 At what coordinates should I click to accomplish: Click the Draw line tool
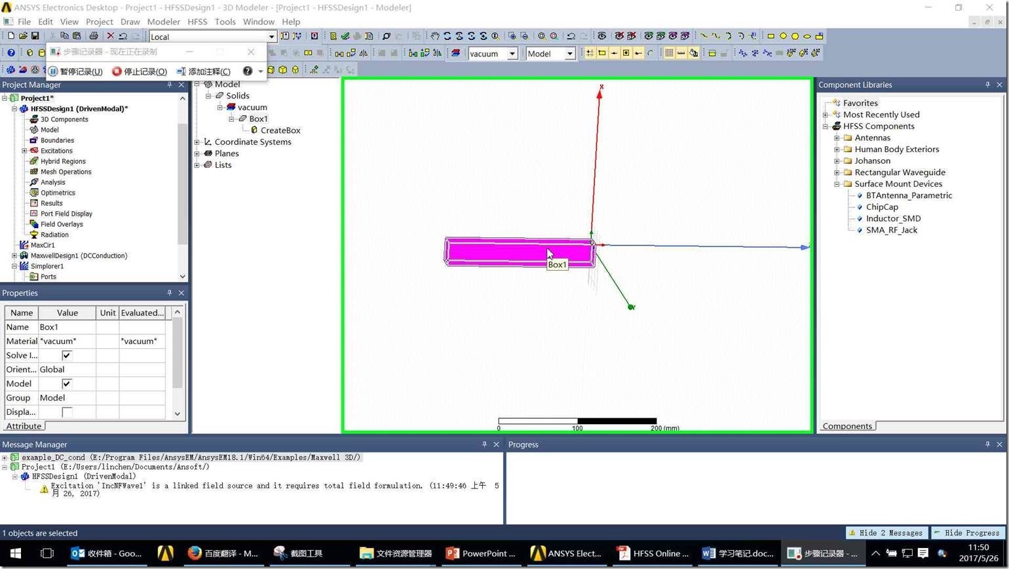704,36
